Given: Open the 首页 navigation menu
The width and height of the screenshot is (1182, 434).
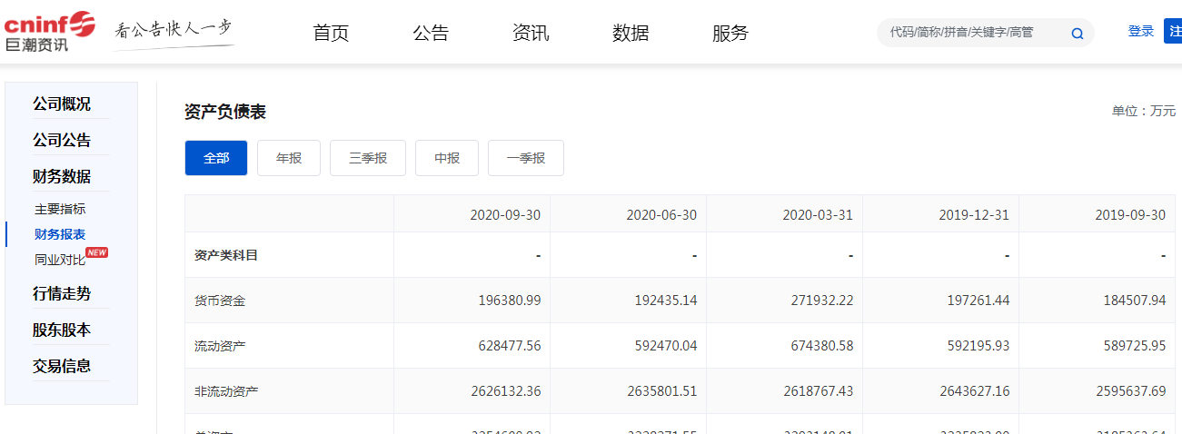Looking at the screenshot, I should [331, 34].
